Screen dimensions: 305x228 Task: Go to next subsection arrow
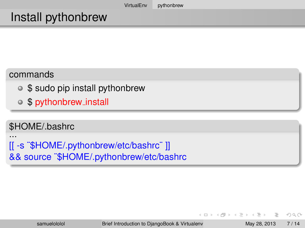(x=247, y=215)
